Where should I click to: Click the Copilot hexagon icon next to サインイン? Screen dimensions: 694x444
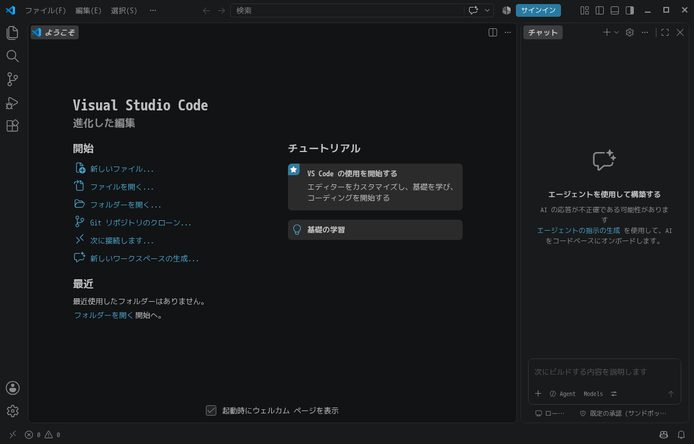click(507, 10)
